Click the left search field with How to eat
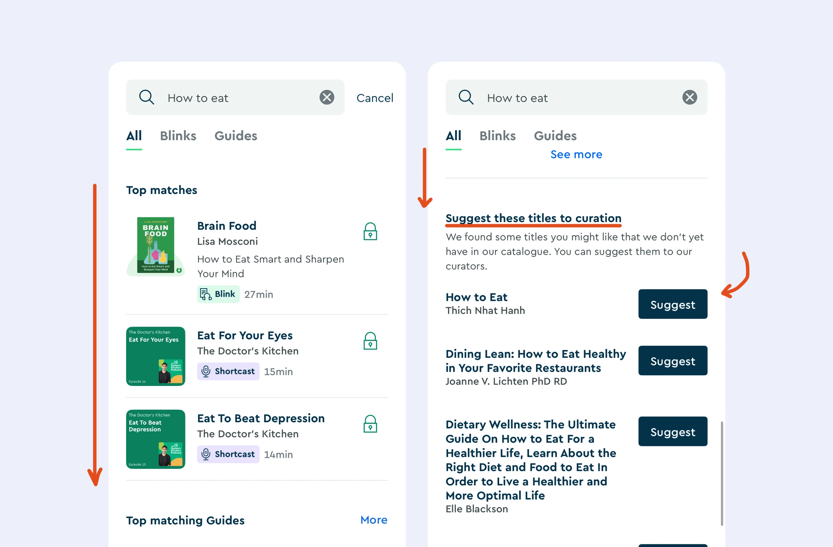 [235, 97]
